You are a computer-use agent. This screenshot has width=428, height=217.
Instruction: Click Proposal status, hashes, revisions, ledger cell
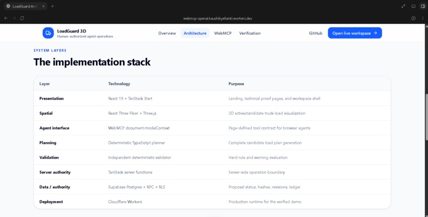coord(264,187)
